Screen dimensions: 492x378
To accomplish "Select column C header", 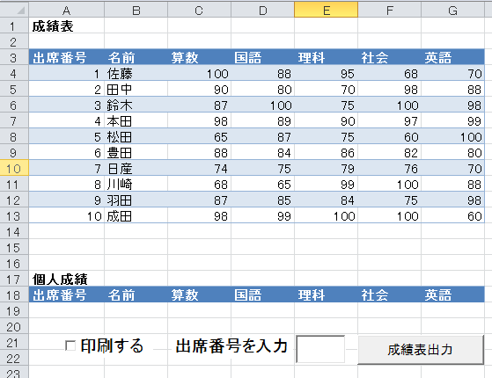I will tap(199, 11).
